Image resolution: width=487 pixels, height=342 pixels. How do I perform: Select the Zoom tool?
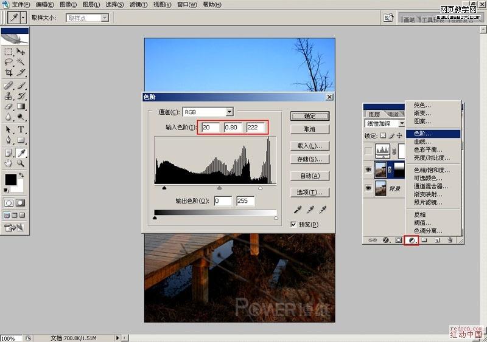coord(21,163)
